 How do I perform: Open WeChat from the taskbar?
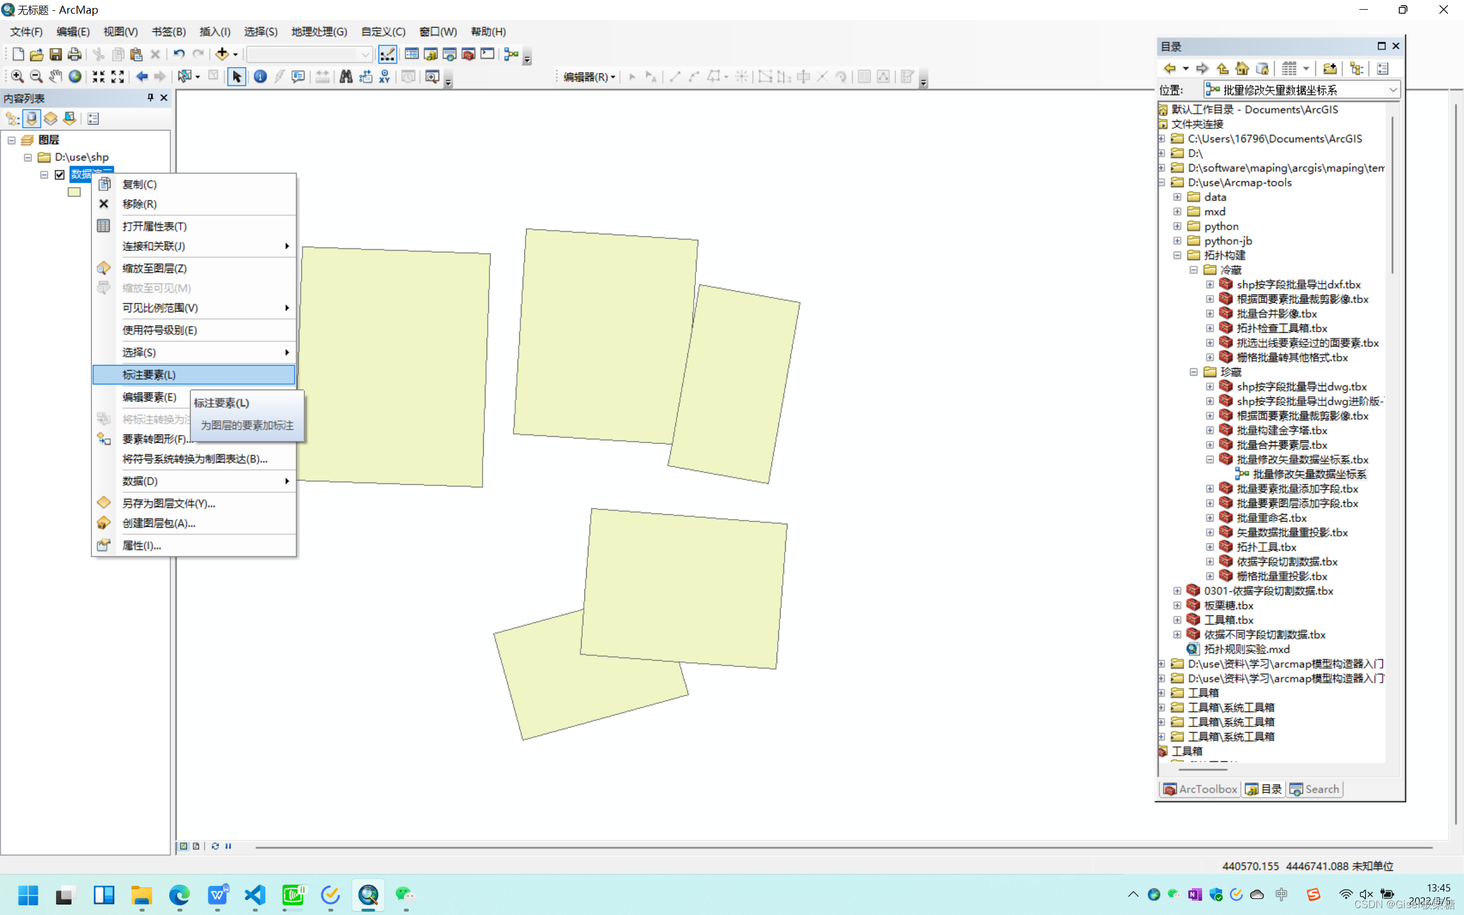coord(405,895)
